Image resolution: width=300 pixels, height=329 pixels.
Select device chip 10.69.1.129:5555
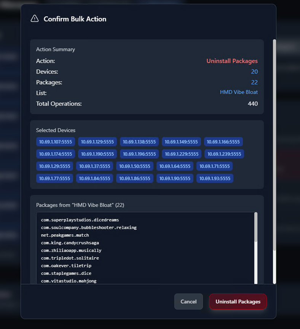97,142
